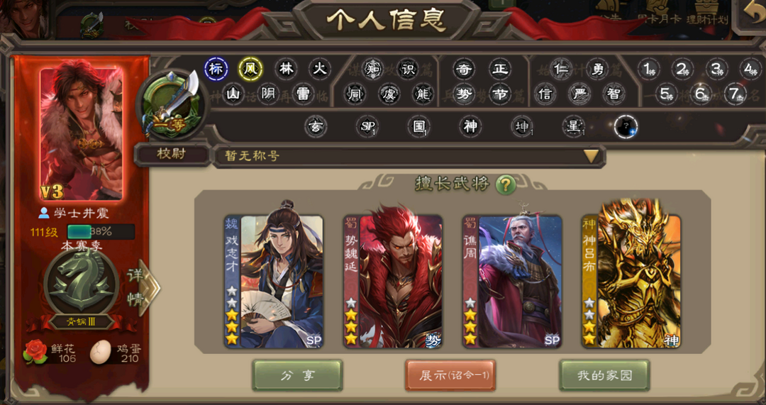The image size is (766, 405).
Task: Click the 我的家园 button
Action: click(604, 375)
